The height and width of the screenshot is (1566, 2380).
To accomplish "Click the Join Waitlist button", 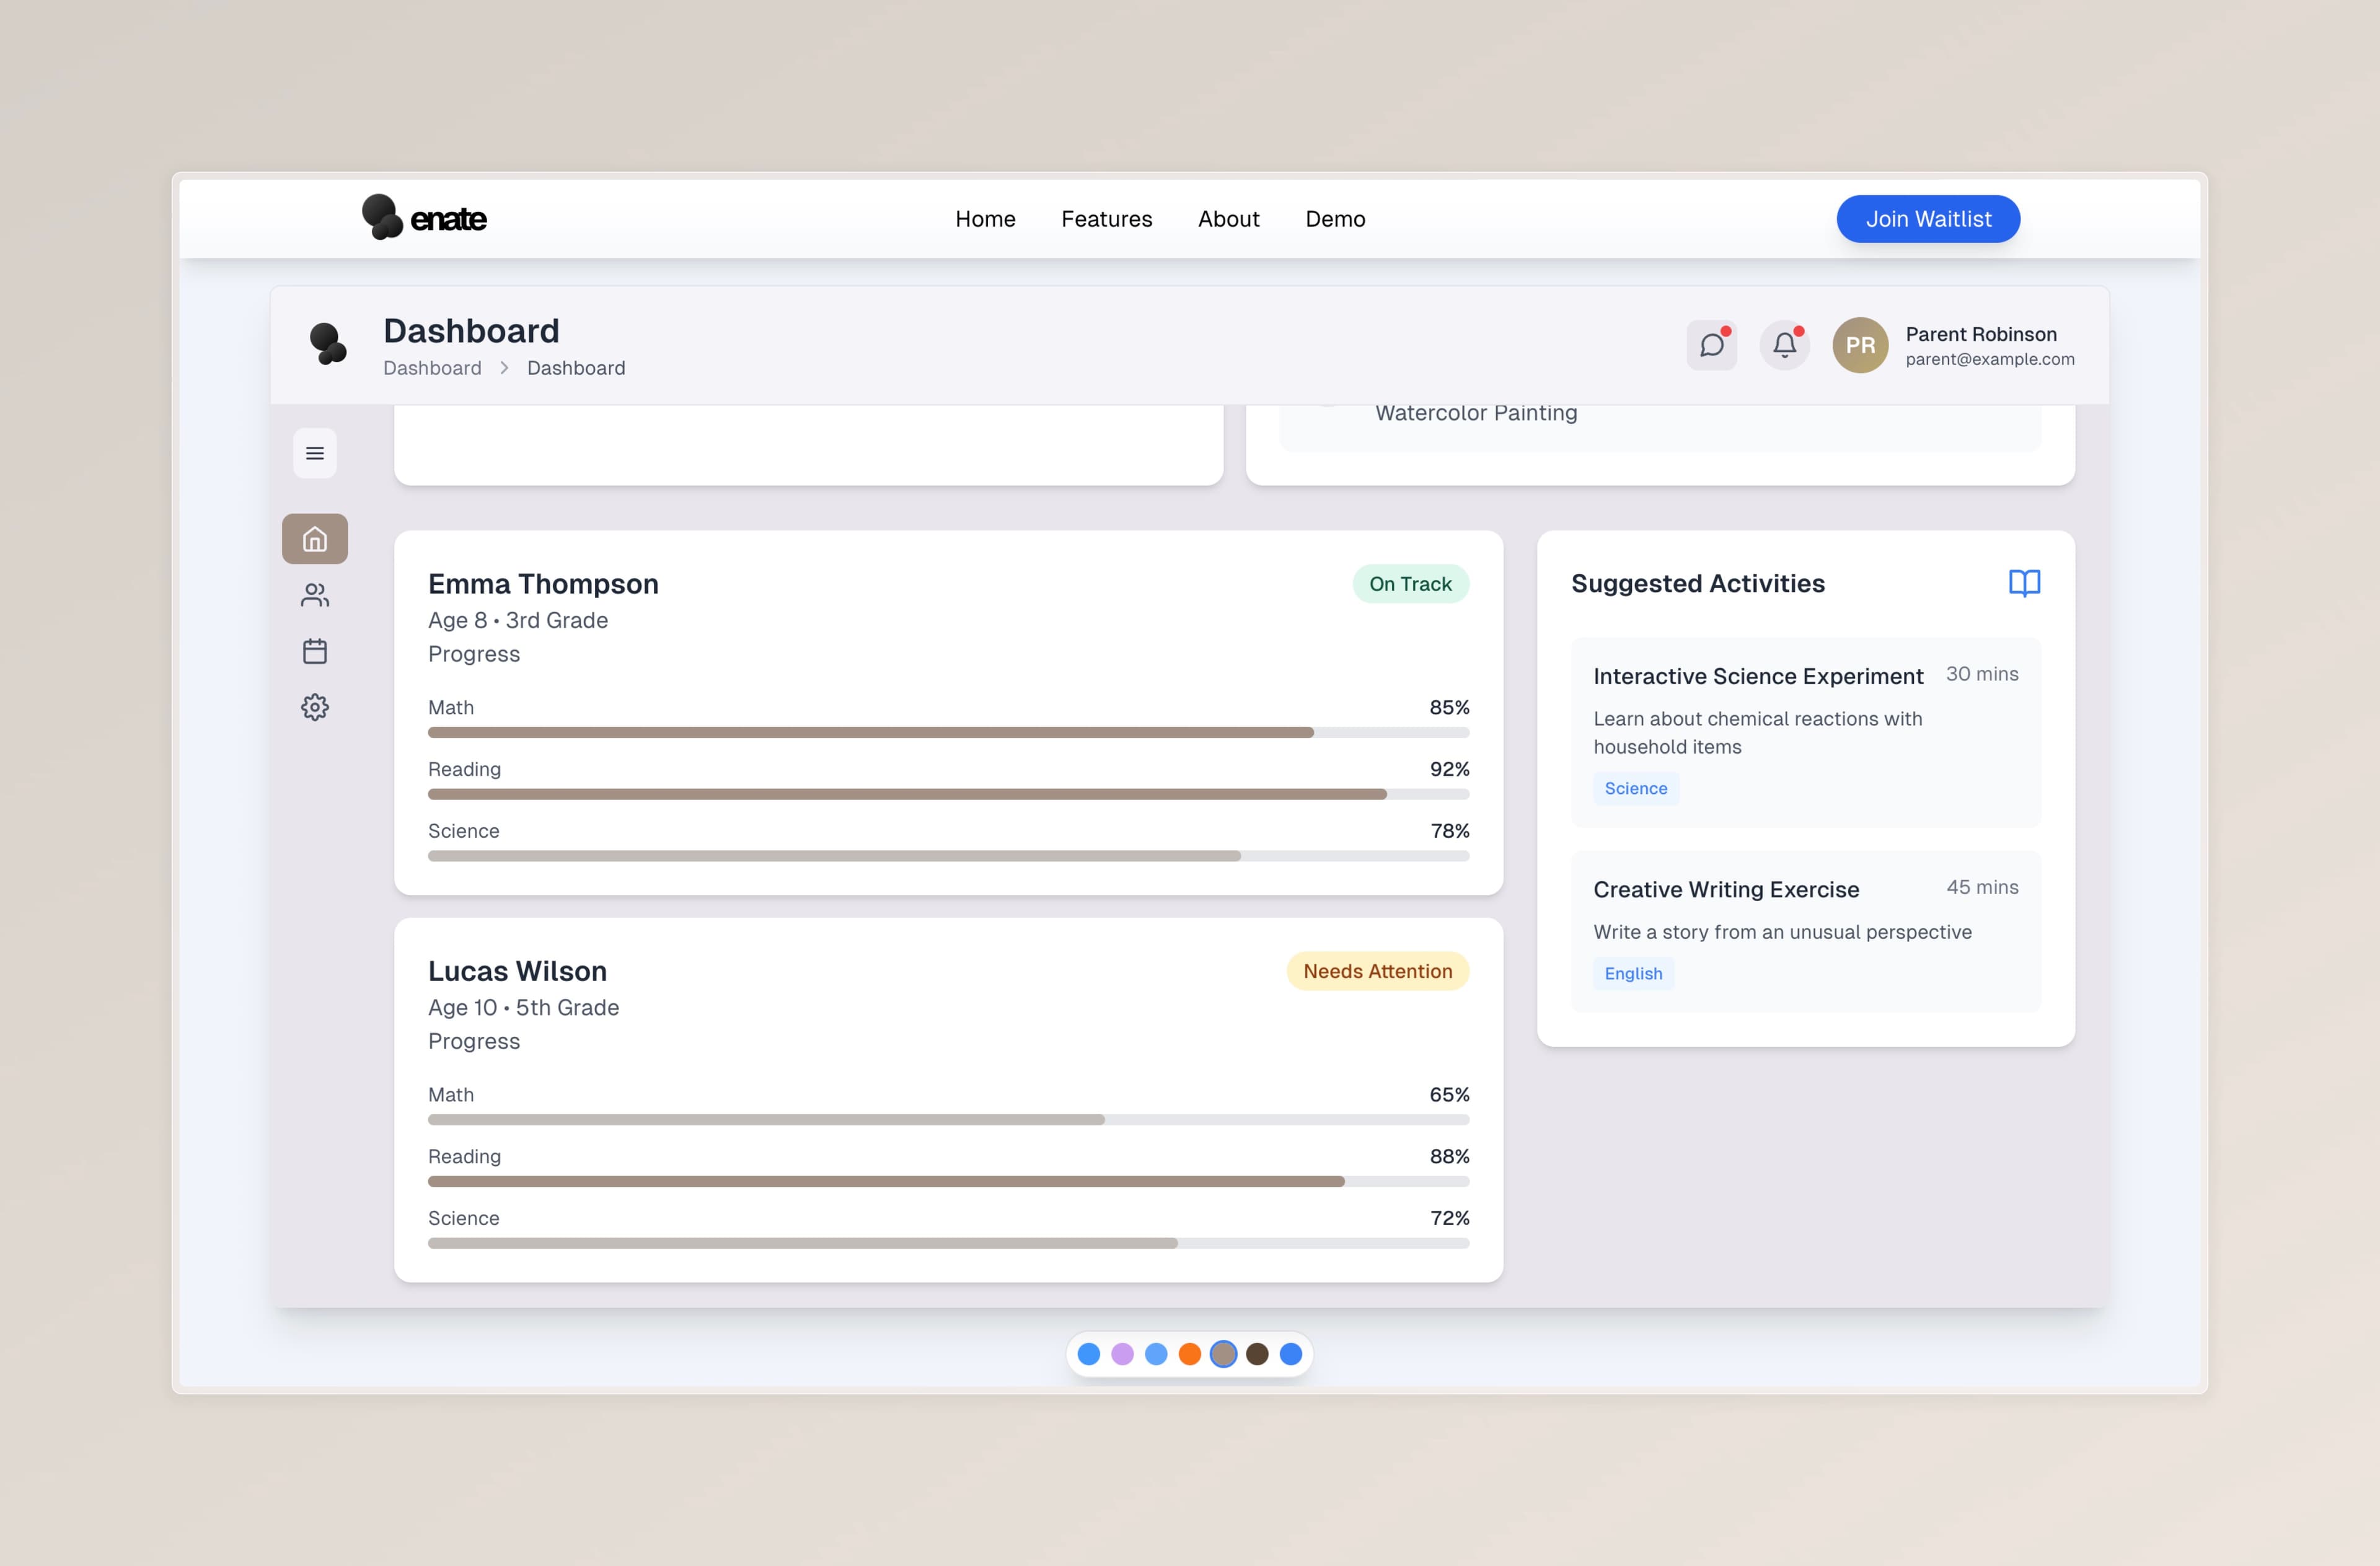I will pyautogui.click(x=1928, y=219).
